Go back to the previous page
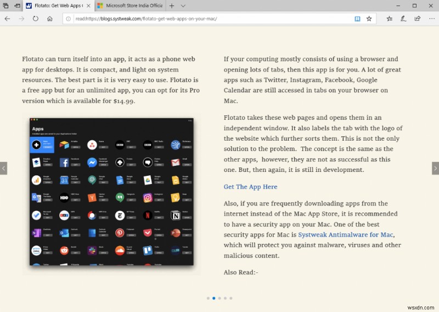The image size is (439, 312). (x=8, y=19)
